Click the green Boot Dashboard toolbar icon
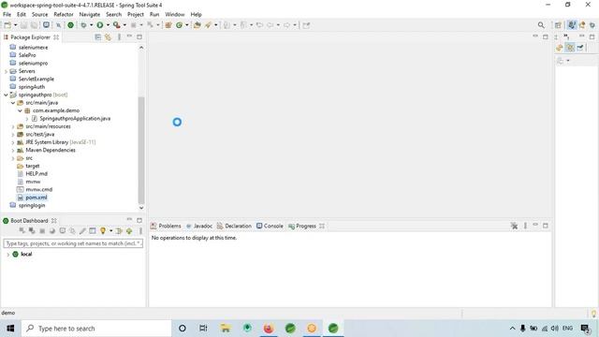 point(71,25)
